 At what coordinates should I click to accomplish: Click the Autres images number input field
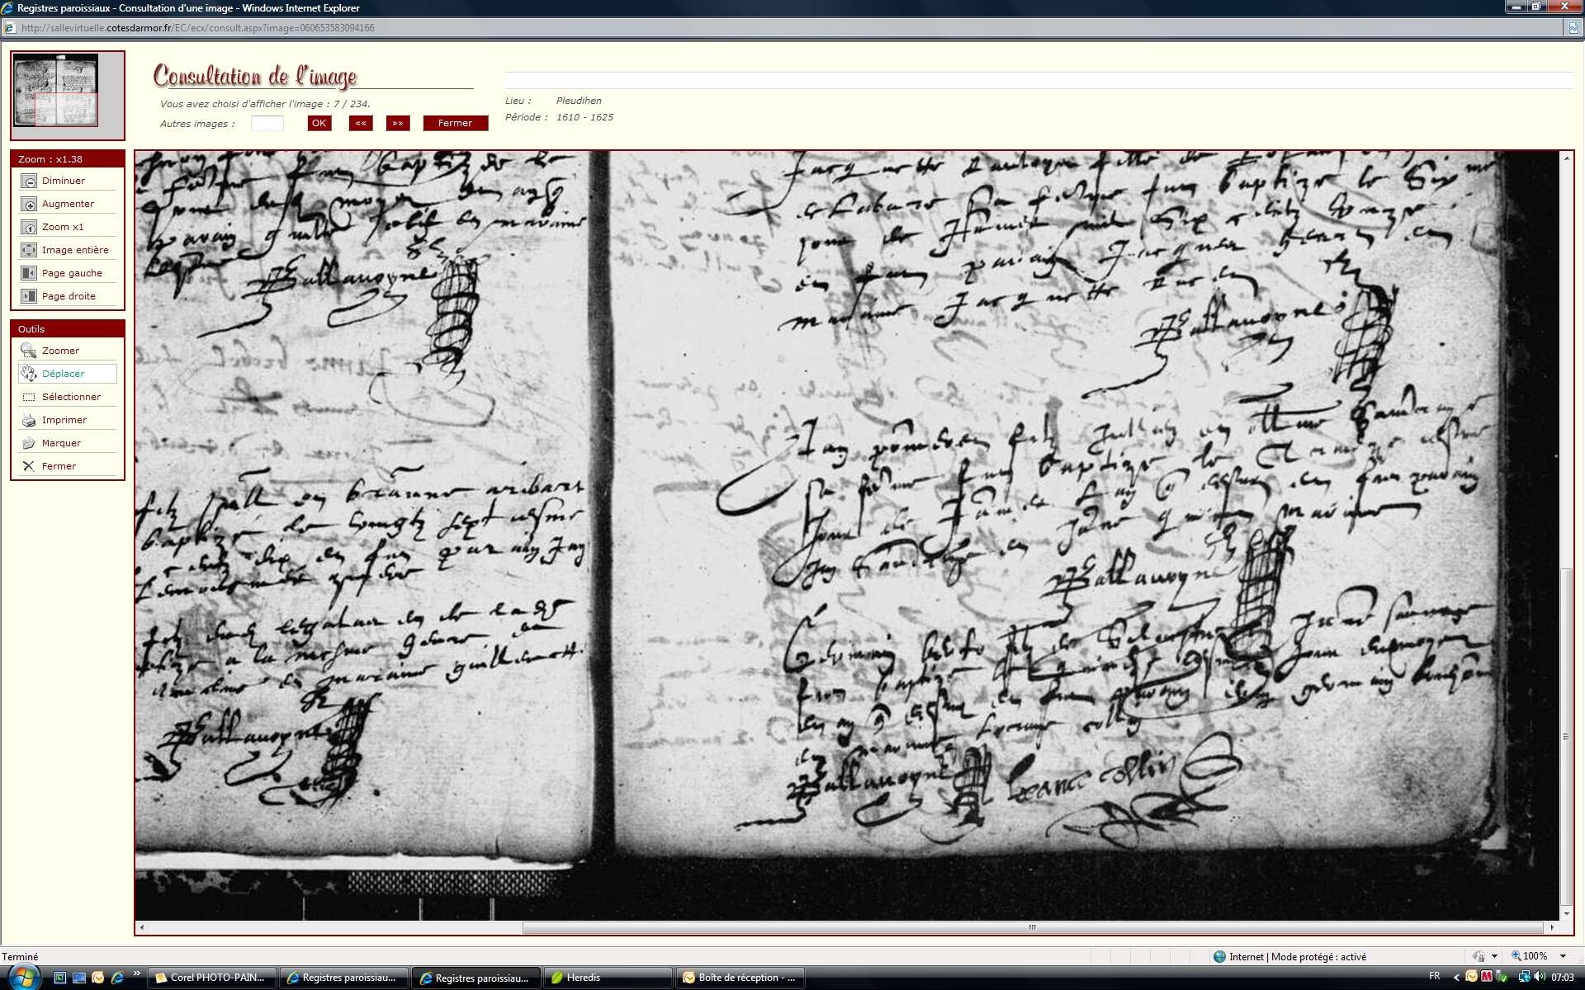pos(267,124)
